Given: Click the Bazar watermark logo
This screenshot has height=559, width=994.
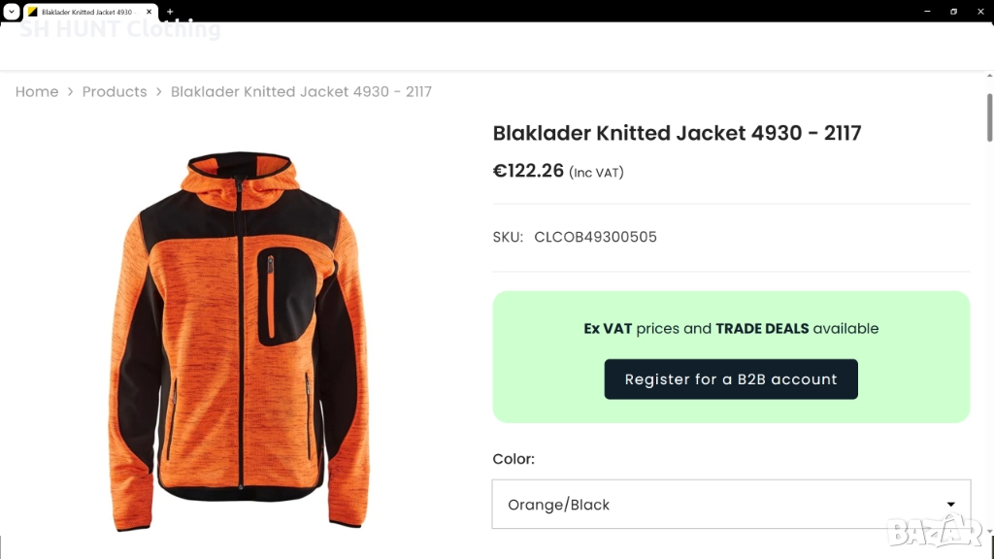Looking at the screenshot, I should [x=936, y=531].
